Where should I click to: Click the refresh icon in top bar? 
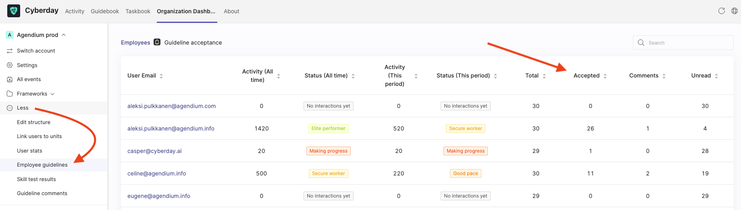[x=722, y=11]
